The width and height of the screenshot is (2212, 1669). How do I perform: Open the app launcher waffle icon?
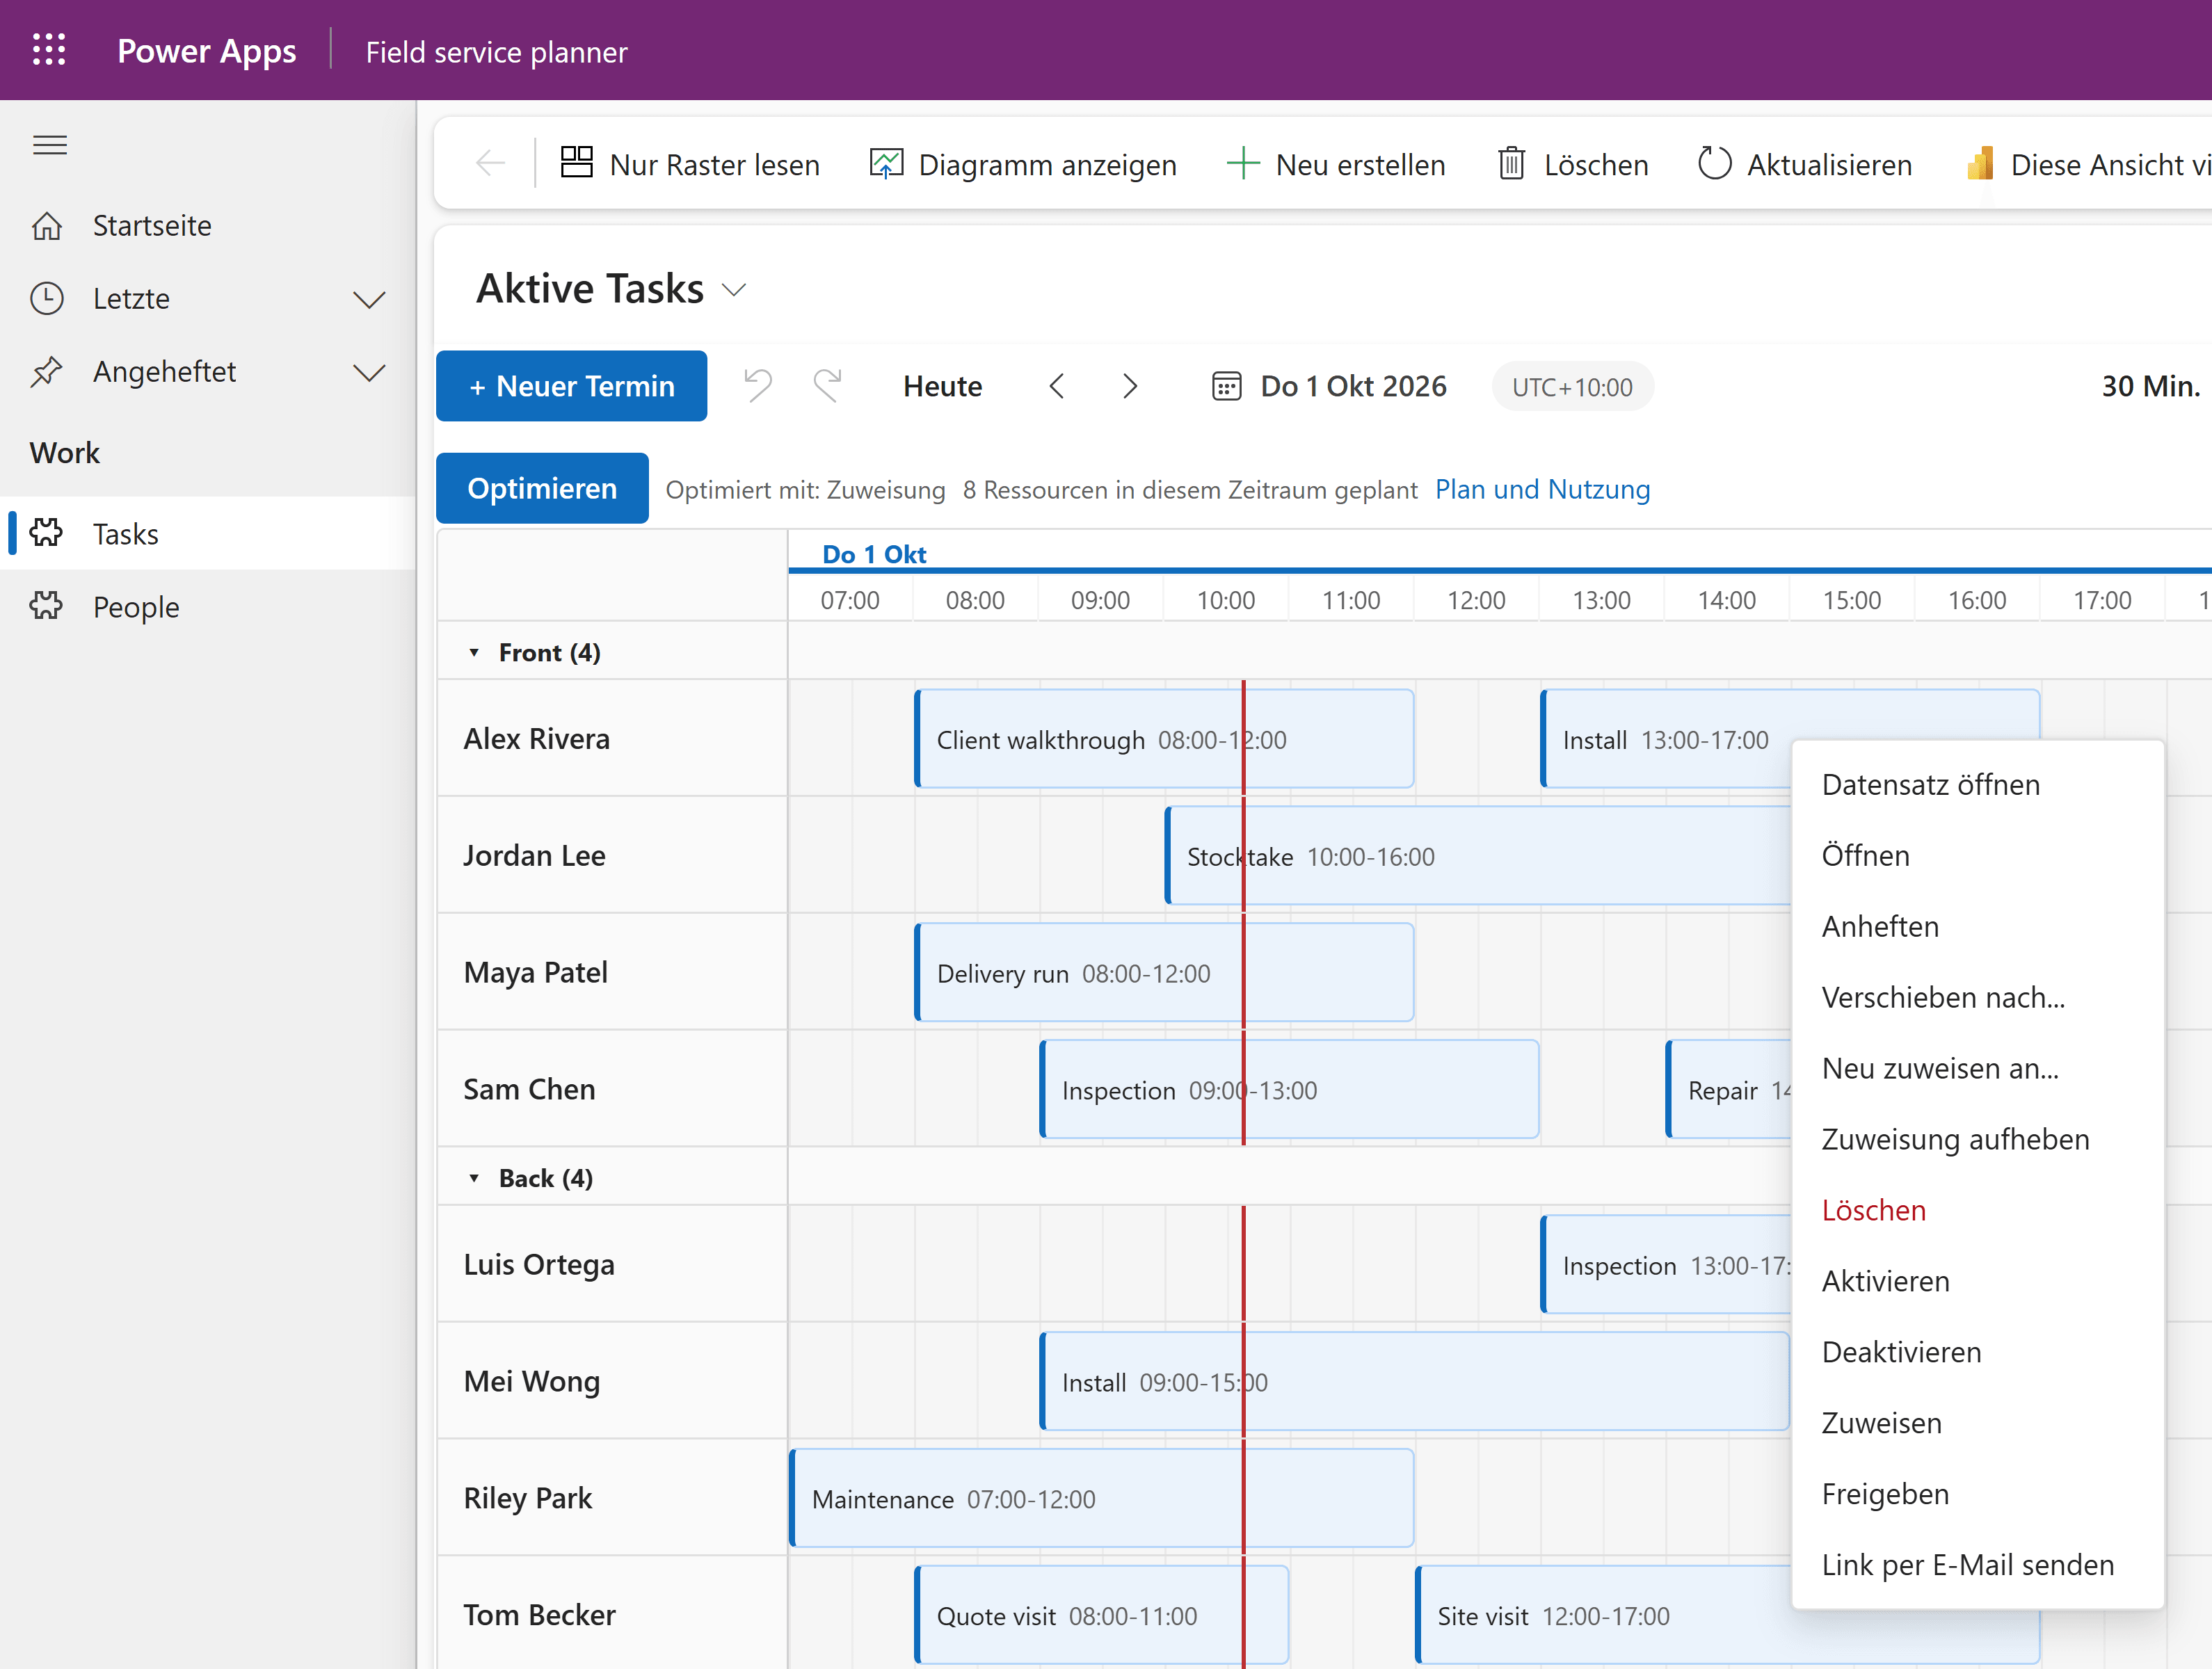pyautogui.click(x=49, y=50)
